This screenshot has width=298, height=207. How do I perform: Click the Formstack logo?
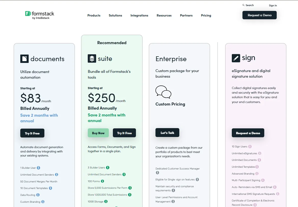tap(39, 14)
